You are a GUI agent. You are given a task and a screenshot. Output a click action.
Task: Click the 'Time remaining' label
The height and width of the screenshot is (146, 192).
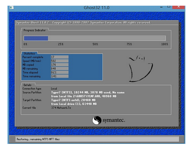(x=31, y=76)
